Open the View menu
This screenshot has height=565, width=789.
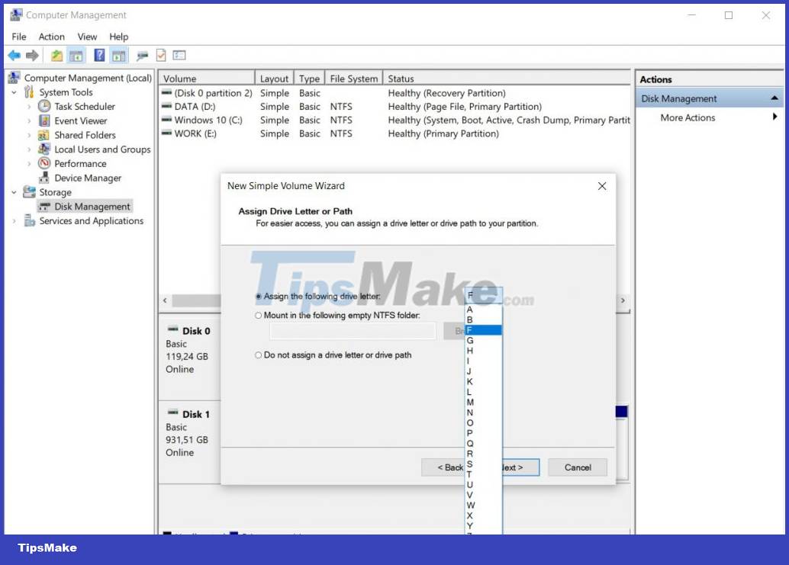[87, 37]
